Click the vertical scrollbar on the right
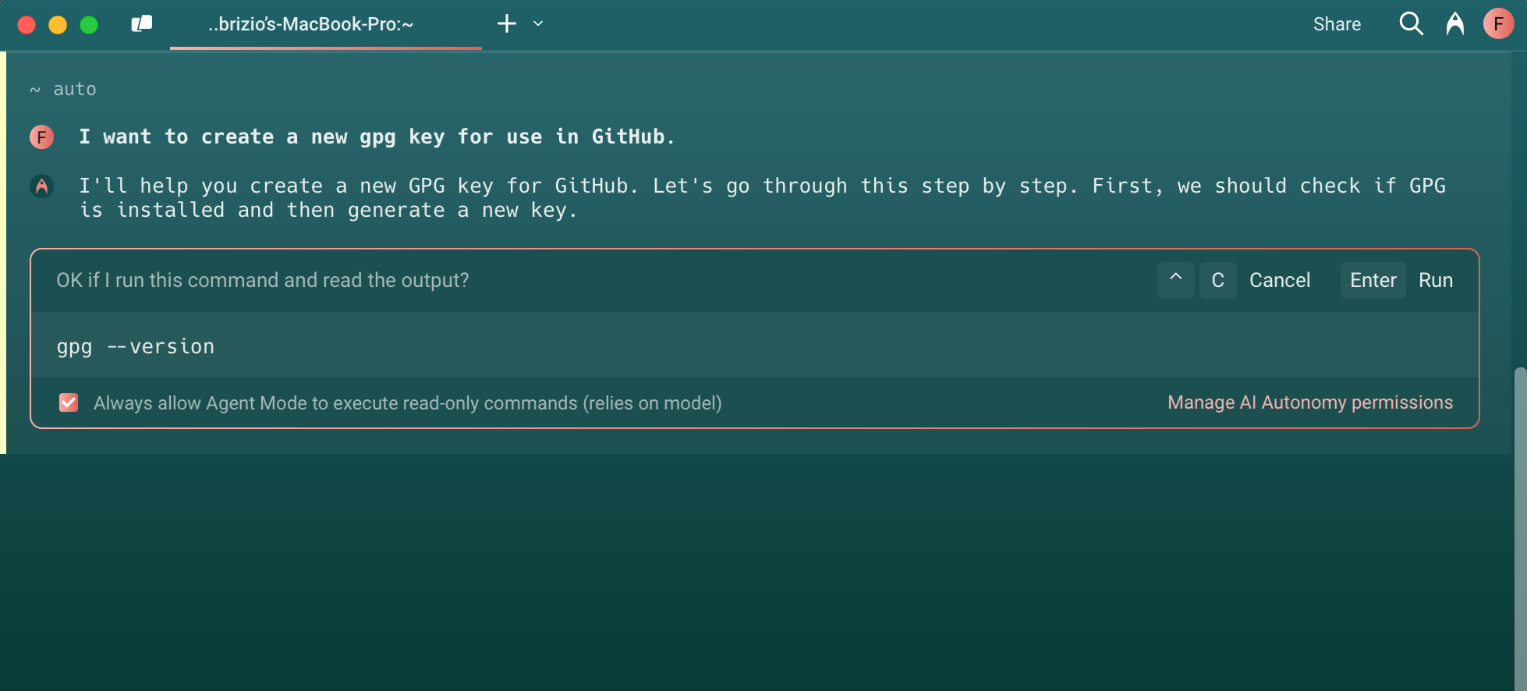This screenshot has height=691, width=1527. coord(1519,529)
